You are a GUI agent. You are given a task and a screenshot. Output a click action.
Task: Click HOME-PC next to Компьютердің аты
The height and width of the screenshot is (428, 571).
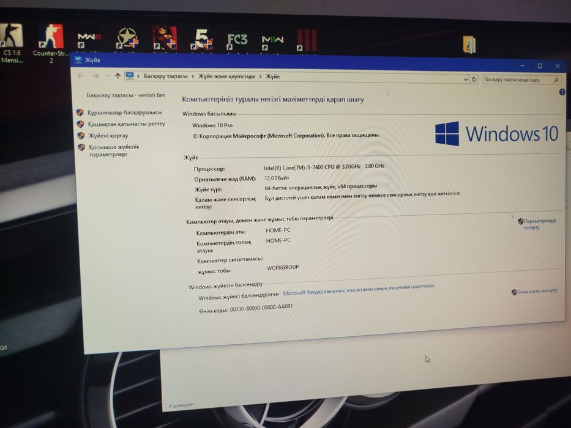(x=278, y=230)
